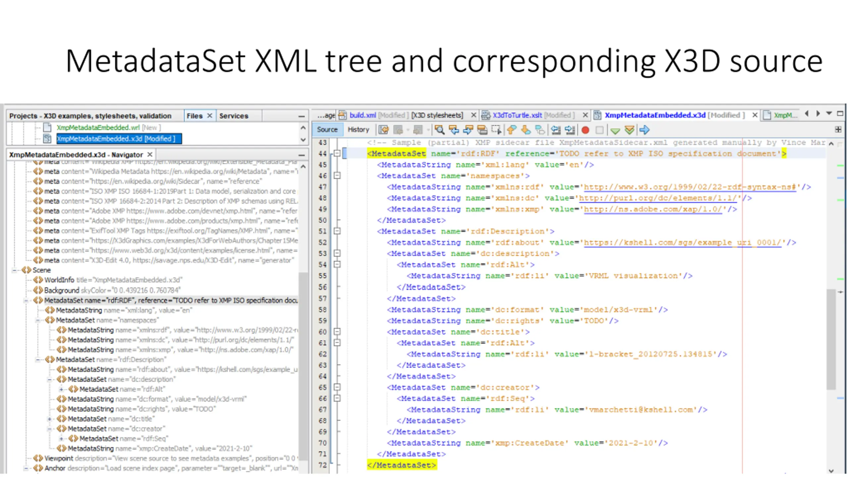Screen dimensions: 848x477
Task: Click the Back navigation arrow in editor toolbar
Action: (399, 130)
